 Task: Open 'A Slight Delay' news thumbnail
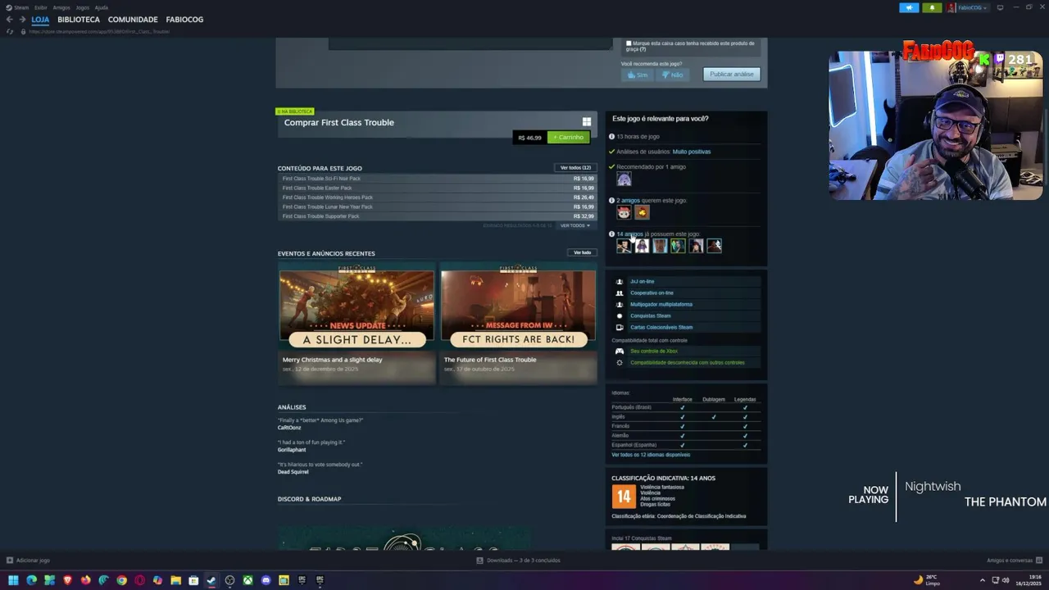356,305
